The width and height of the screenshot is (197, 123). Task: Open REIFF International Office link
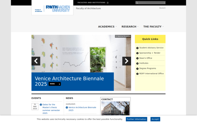pyautogui.click(x=151, y=73)
